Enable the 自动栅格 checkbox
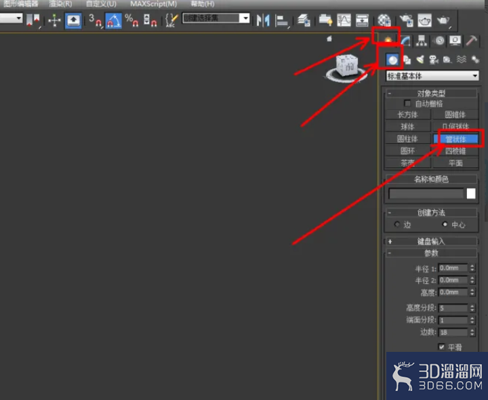 point(407,103)
